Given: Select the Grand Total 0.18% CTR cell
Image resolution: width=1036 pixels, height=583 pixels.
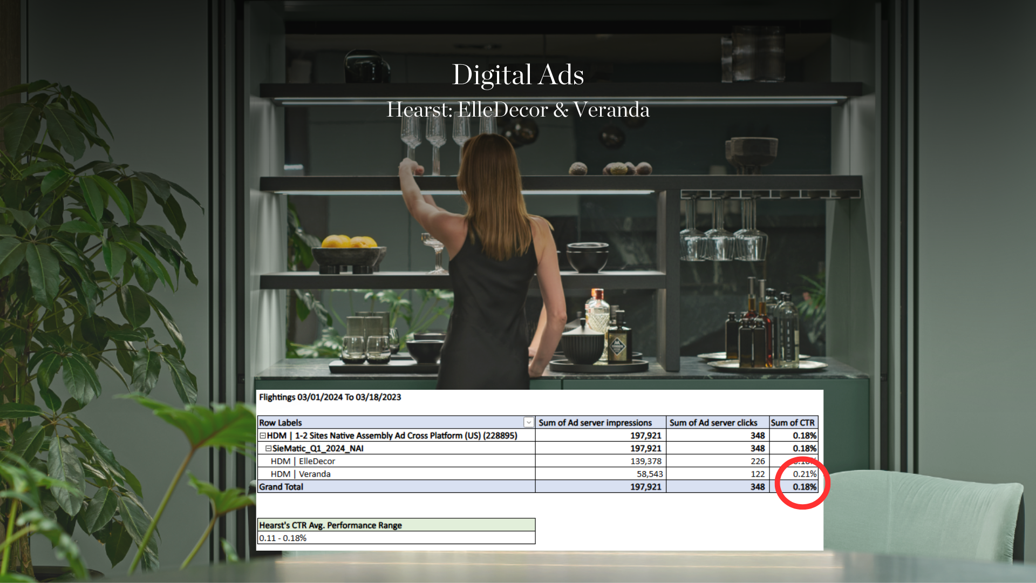Looking at the screenshot, I should coord(804,487).
